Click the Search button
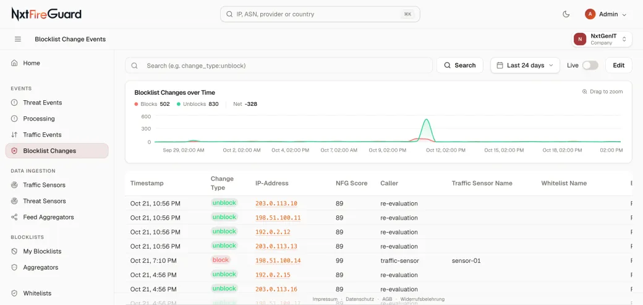 point(460,66)
